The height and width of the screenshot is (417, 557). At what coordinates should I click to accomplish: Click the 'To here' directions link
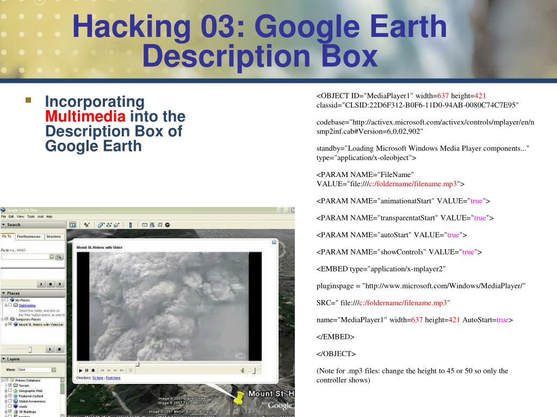click(x=98, y=378)
